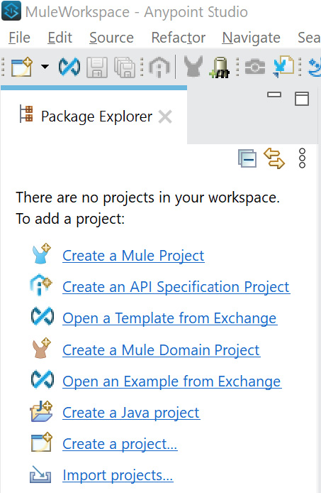Open the Edit menu
Screen dimensions: 321x493
pyautogui.click(x=60, y=38)
